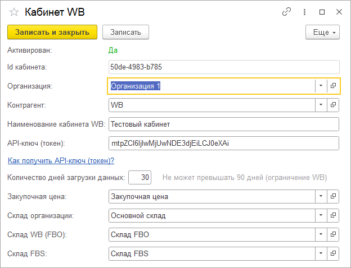The image size is (351, 268).
Task: Copy link to this form
Action: 286,12
